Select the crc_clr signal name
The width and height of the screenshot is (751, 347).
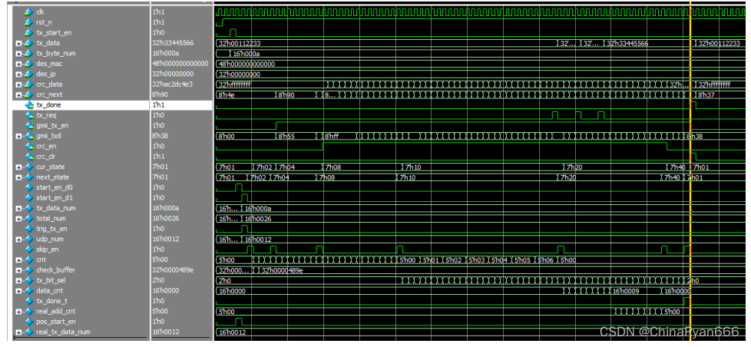click(47, 157)
